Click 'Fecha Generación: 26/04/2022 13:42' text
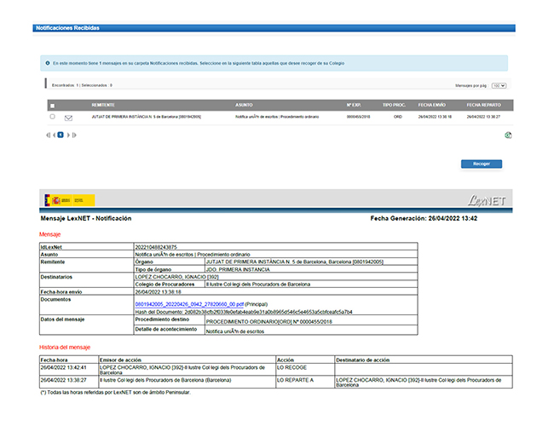 pyautogui.click(x=424, y=218)
